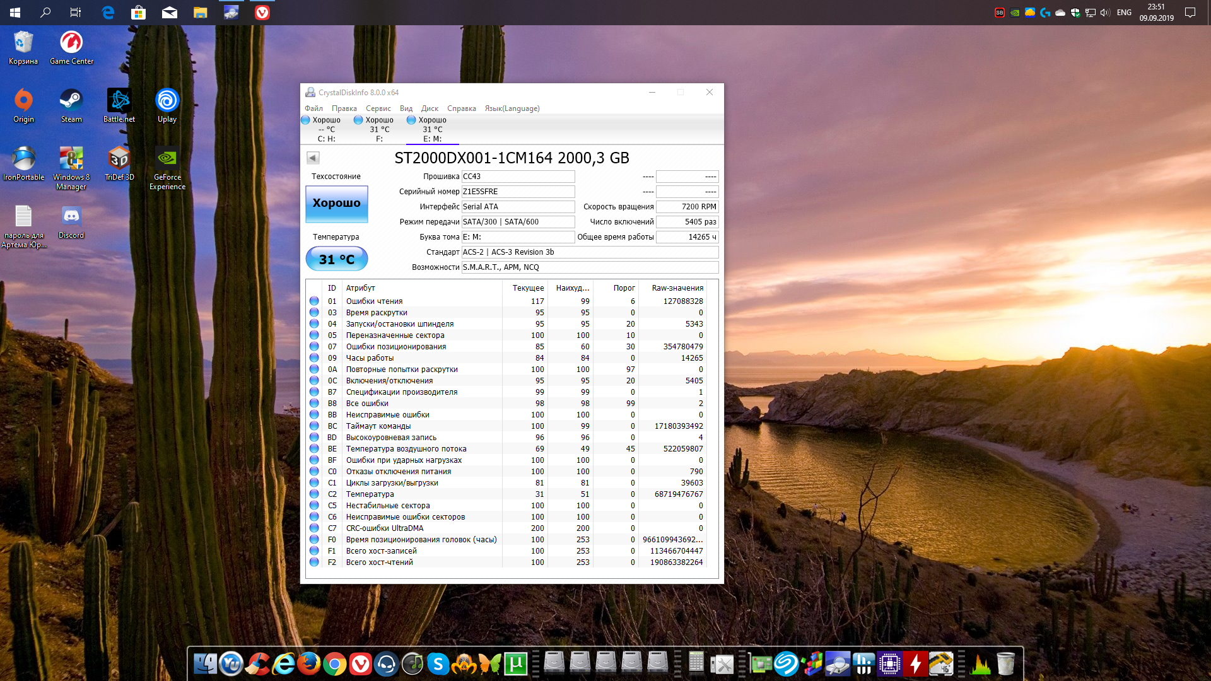Viewport: 1211px width, 681px height.
Task: Open the Сервис menu
Action: 378,108
